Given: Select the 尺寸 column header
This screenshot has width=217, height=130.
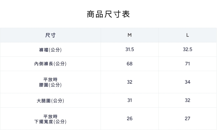Looking at the screenshot, I should click(x=50, y=35).
